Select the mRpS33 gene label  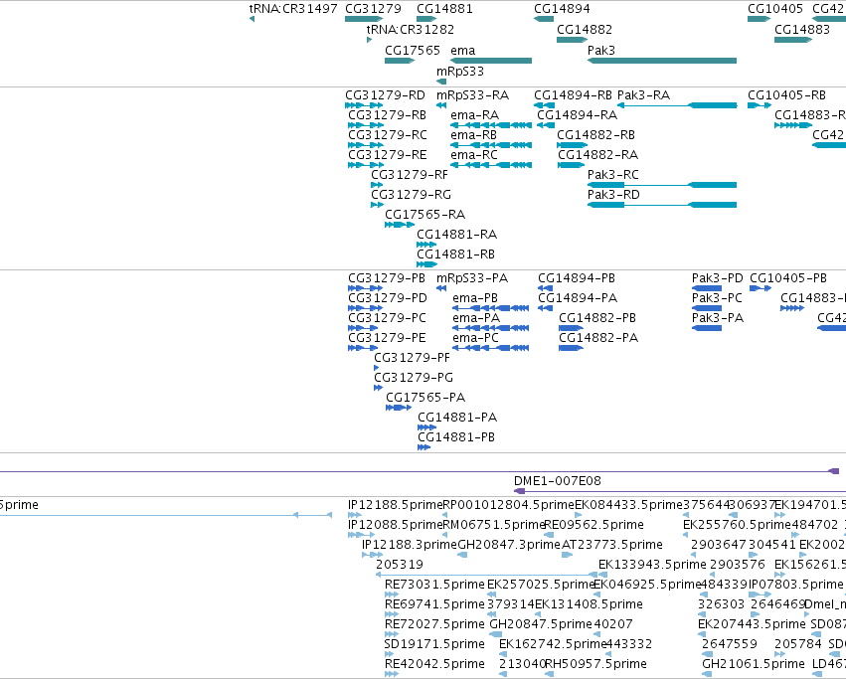[x=460, y=72]
